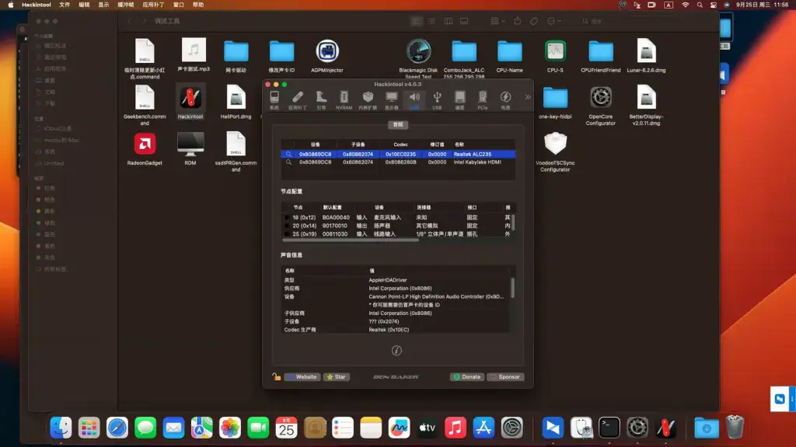Select the Intel Kabylake HDMI device row
This screenshot has width=796, height=447.
398,162
